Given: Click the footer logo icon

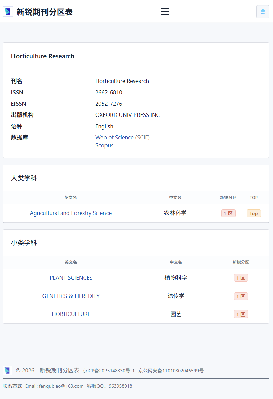Looking at the screenshot, I should [7, 370].
